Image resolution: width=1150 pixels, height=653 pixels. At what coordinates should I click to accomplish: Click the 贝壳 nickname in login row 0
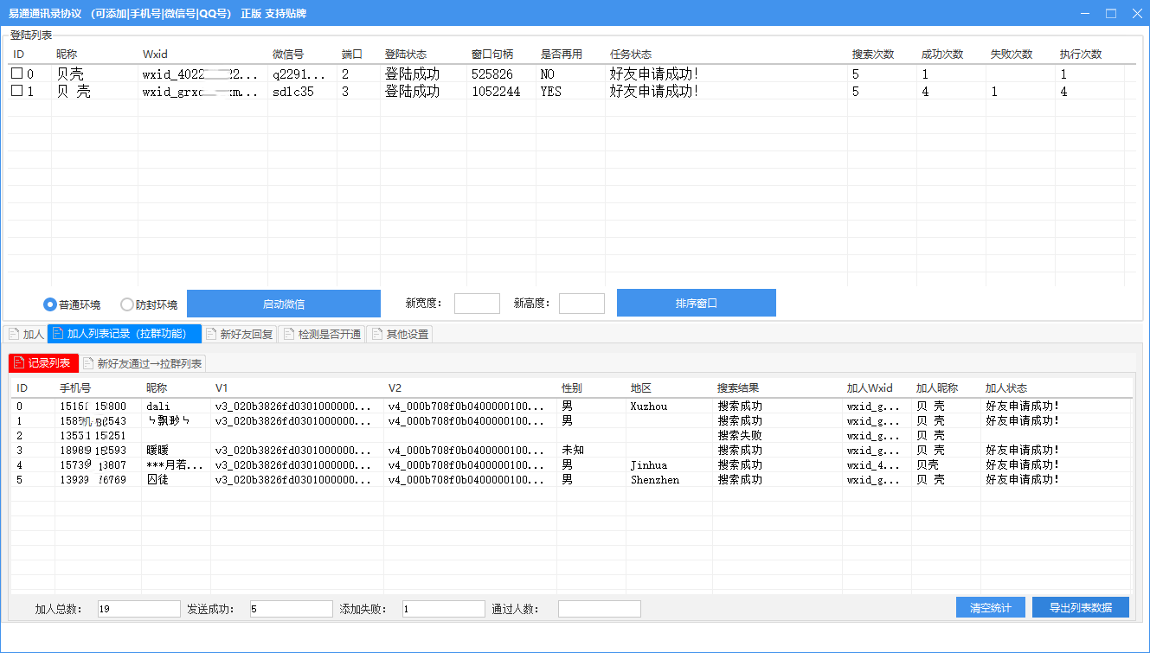70,74
